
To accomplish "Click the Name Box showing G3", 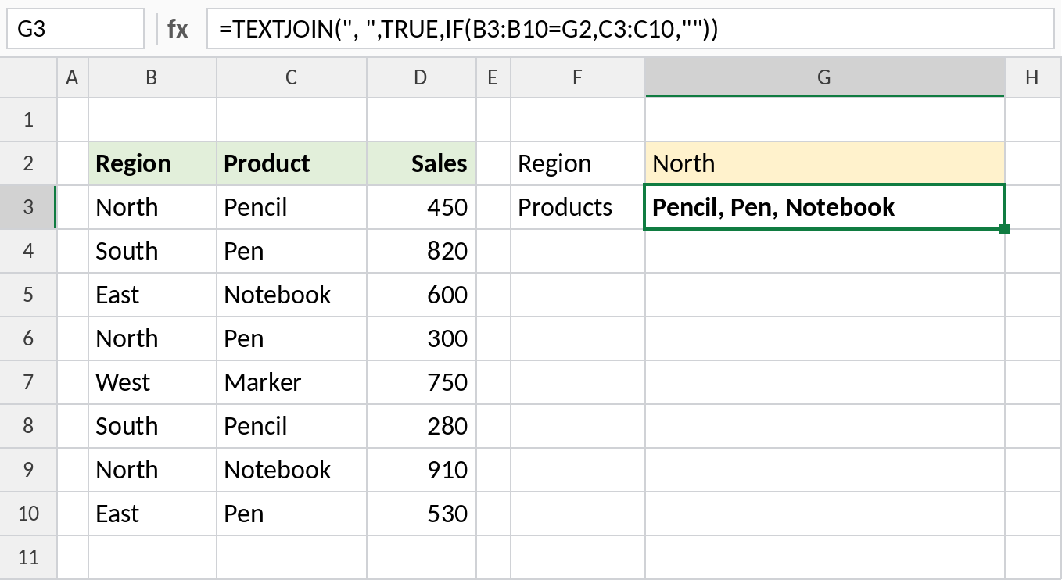I will (75, 30).
